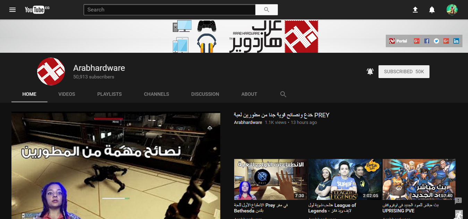468x219 pixels.
Task: Click the "13 hours ago" text
Action: pos(304,123)
